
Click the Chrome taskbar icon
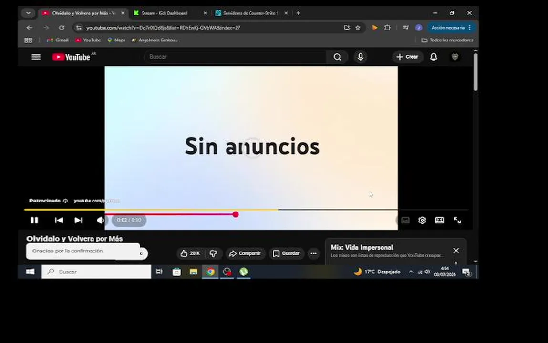click(x=210, y=272)
